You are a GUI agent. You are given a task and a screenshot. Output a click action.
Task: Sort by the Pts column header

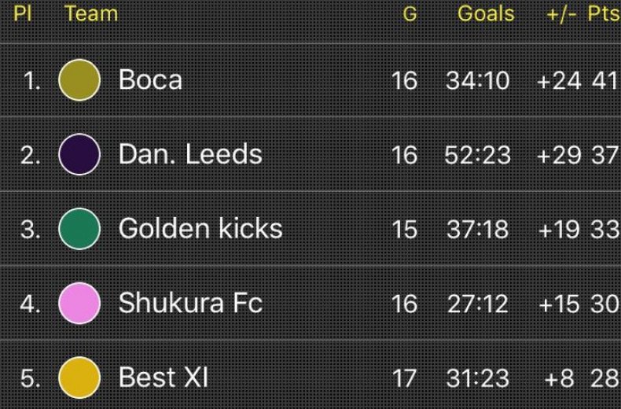604,13
